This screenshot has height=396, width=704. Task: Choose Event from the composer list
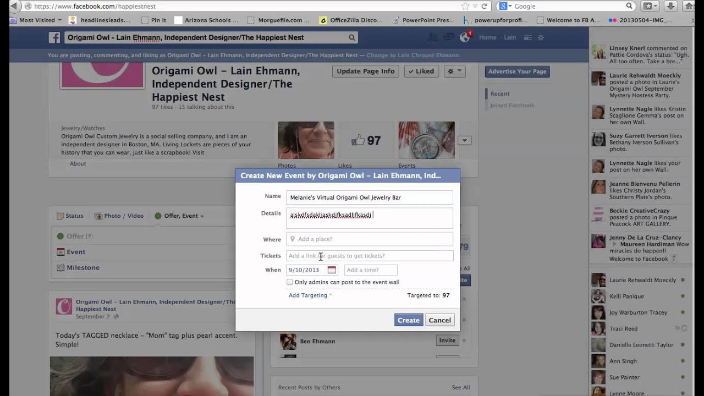tap(76, 252)
